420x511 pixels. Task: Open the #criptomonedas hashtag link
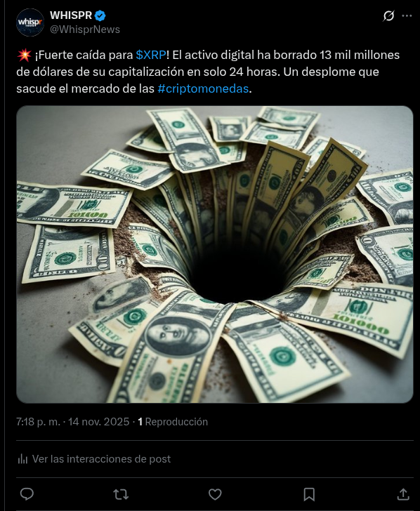203,88
